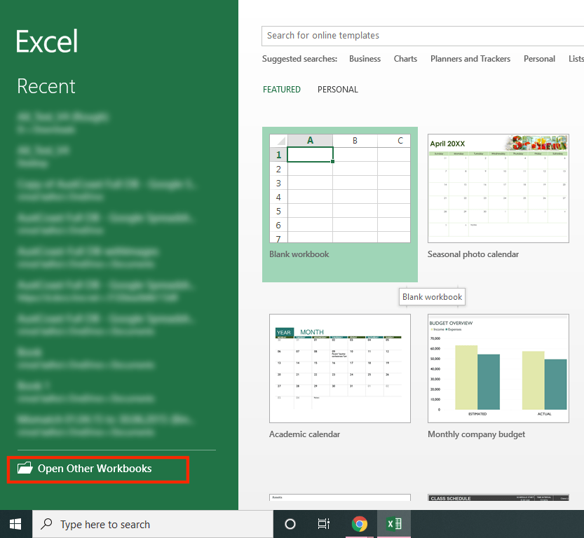Click the folder icon beside Open Other Workbooks
The height and width of the screenshot is (538, 584).
pos(25,468)
